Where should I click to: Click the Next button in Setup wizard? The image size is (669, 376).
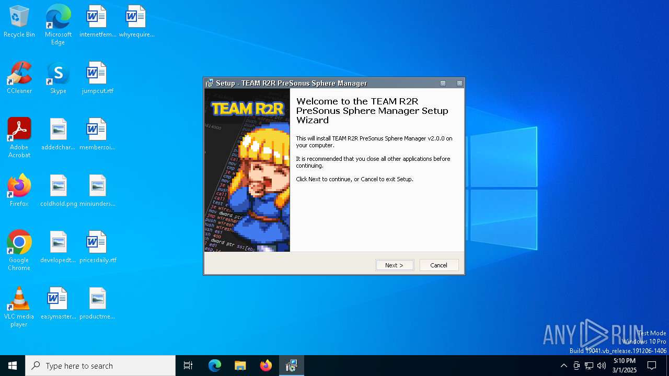click(395, 265)
